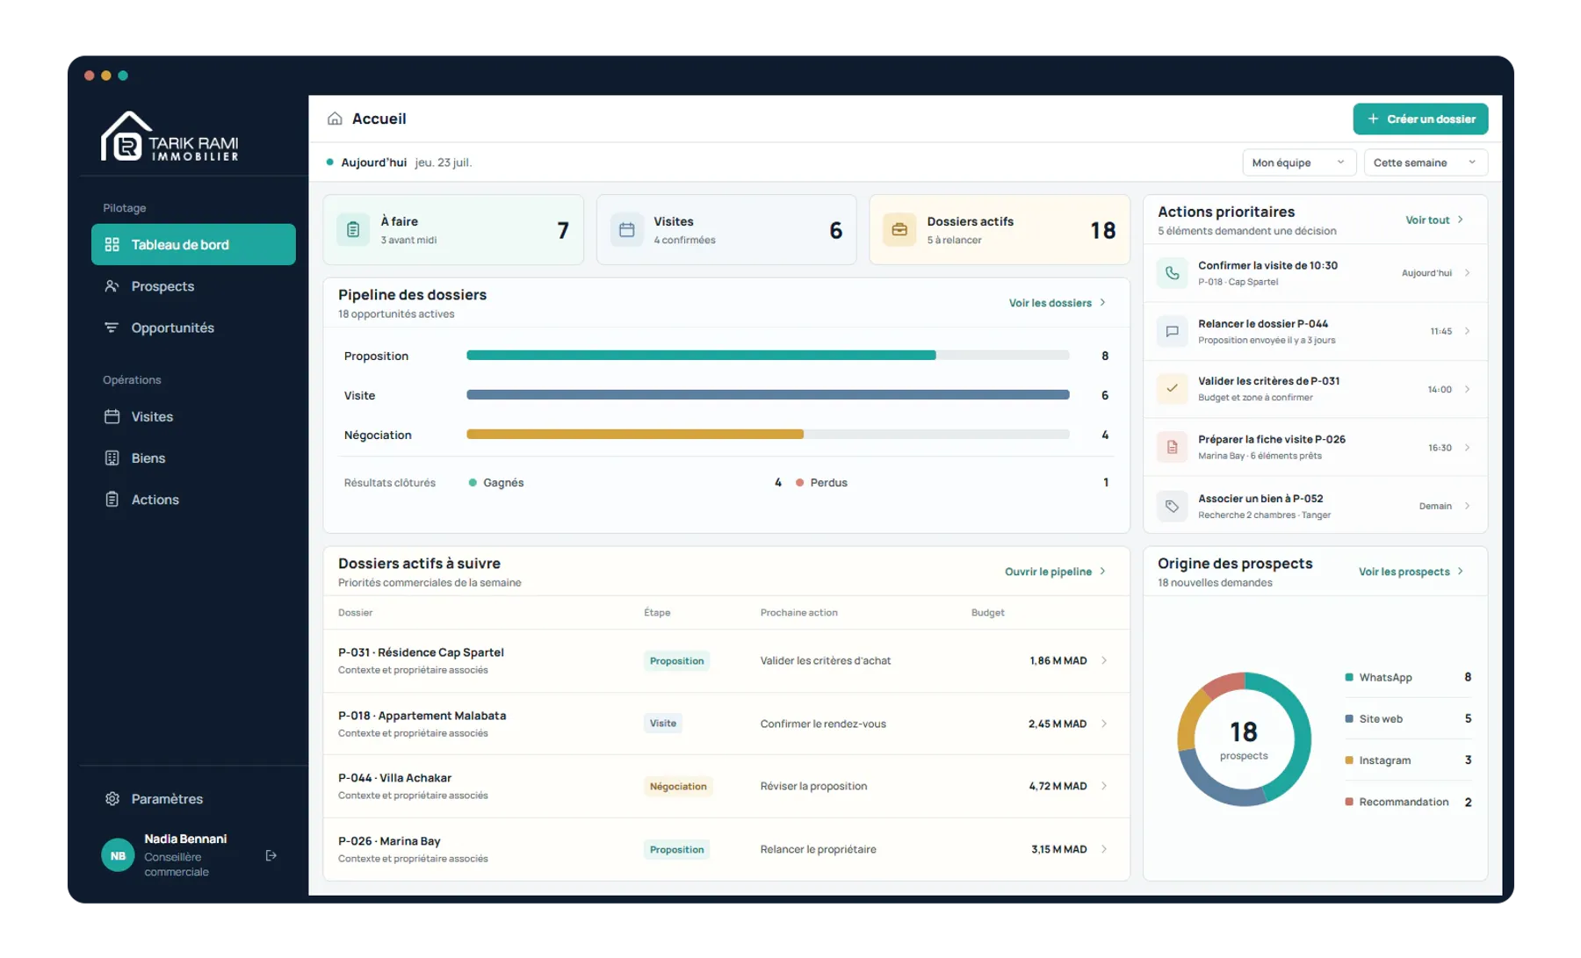Click the Visite tag on P-018 row

point(663,724)
